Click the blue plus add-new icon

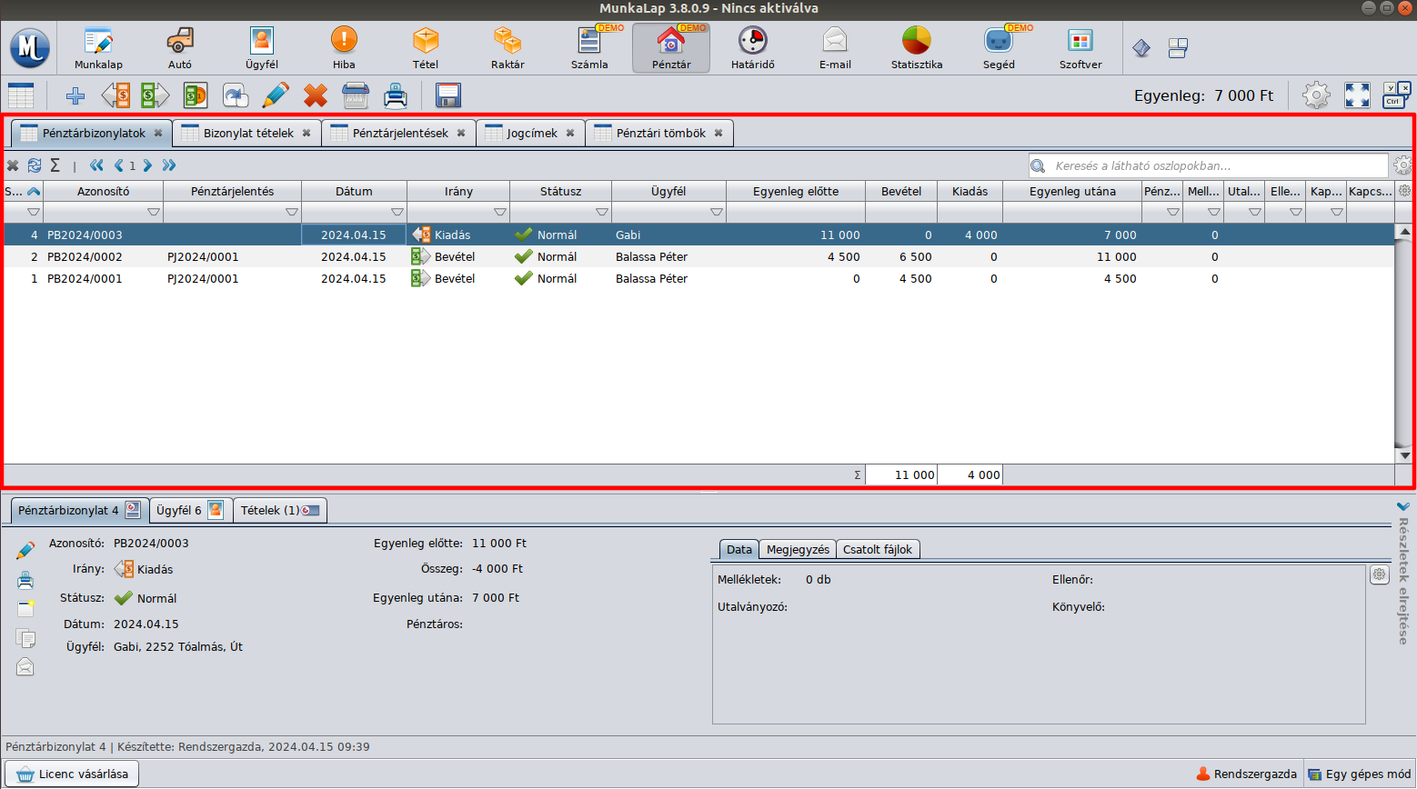coord(75,95)
